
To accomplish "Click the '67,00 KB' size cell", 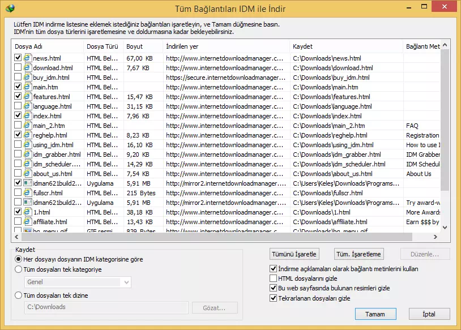I will pyautogui.click(x=140, y=58).
